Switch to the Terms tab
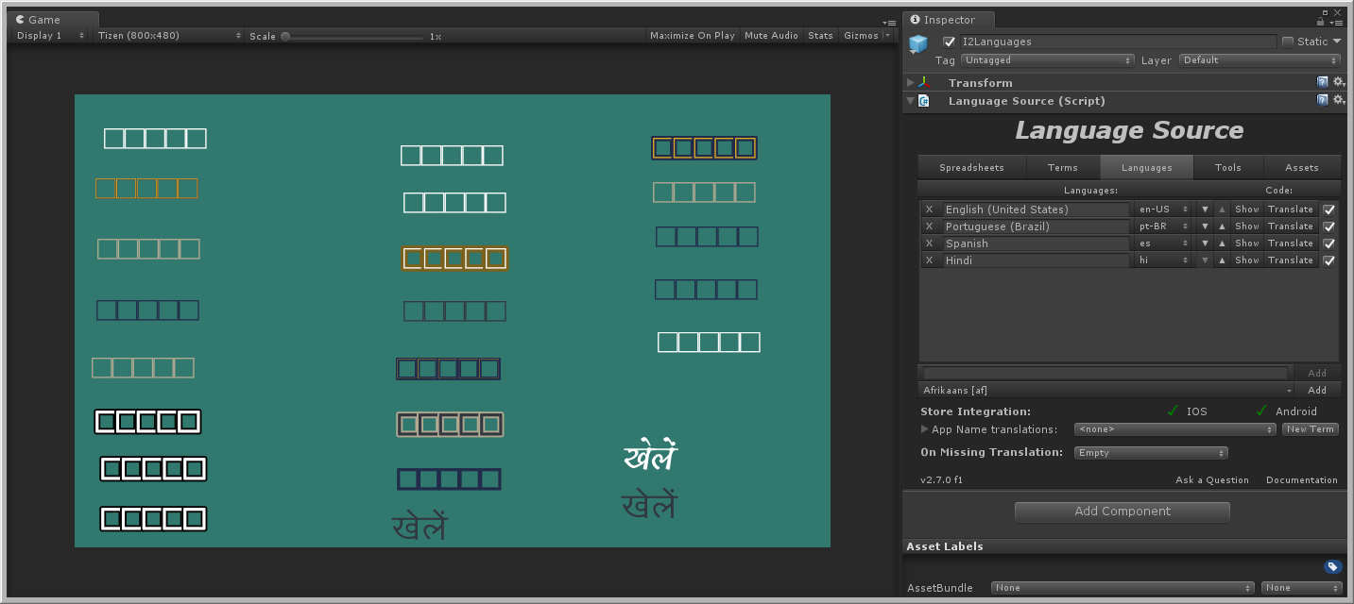Screen dimensions: 1354x604 (x=1062, y=168)
